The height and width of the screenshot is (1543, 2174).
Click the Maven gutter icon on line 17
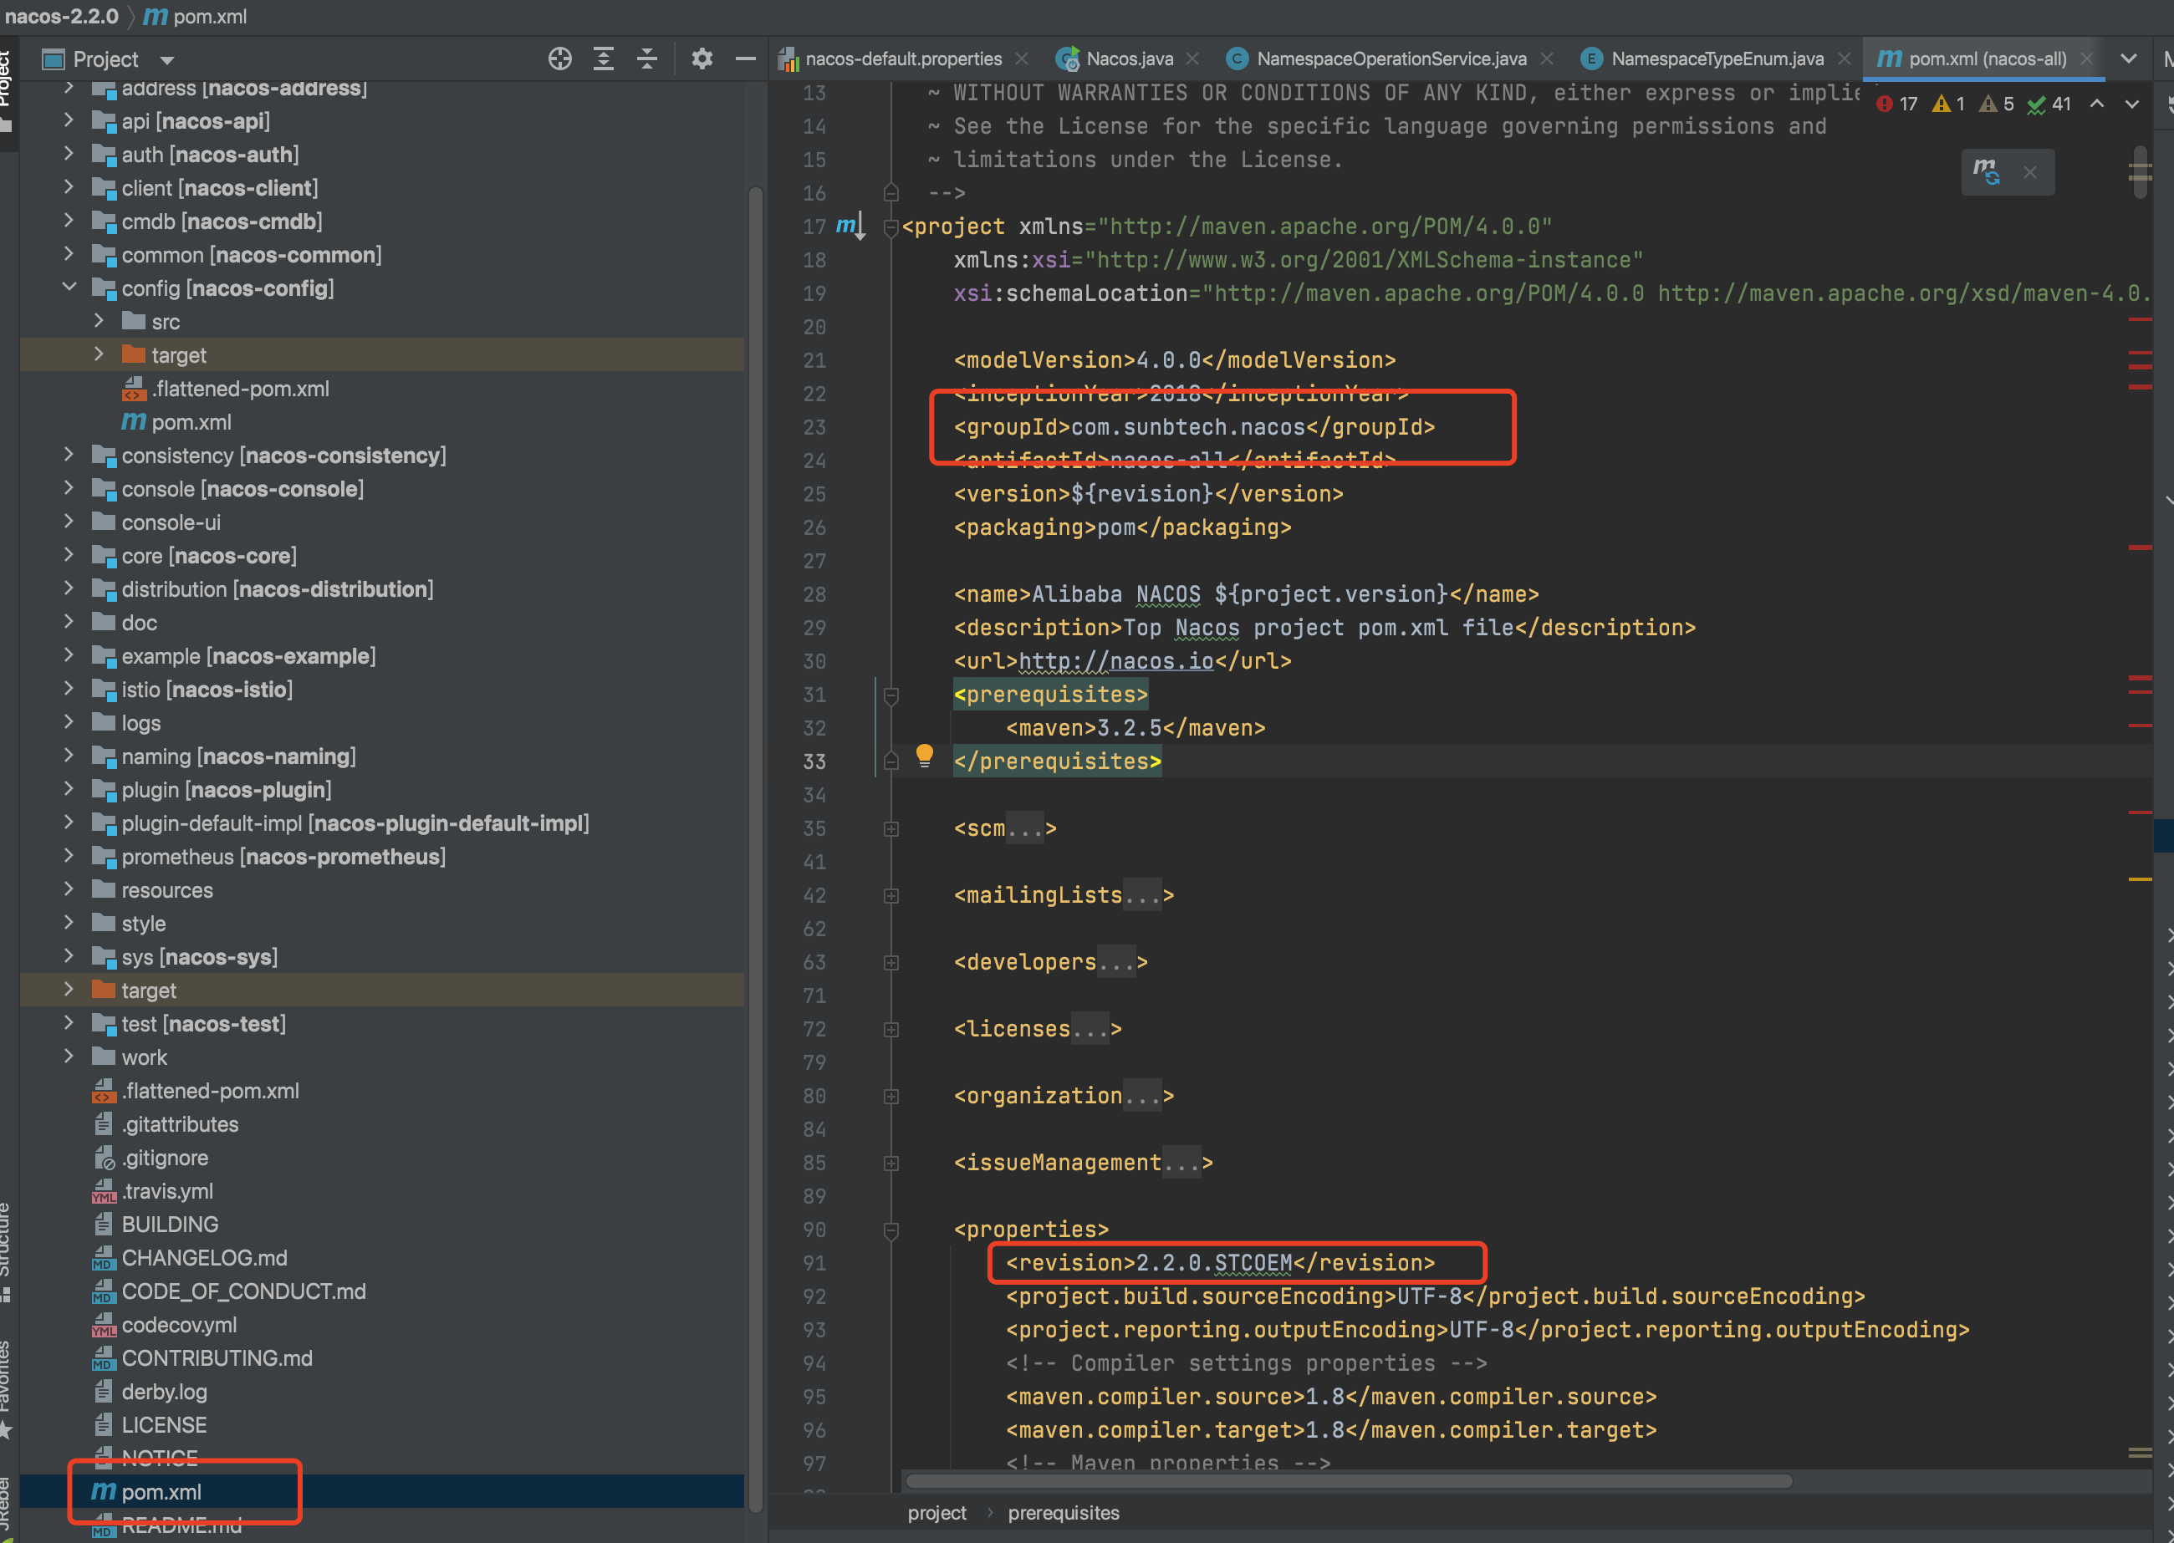(850, 227)
